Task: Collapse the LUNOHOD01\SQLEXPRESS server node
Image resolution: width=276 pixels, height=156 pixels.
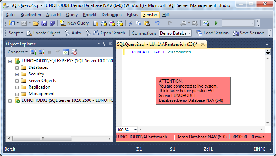Action: click(x=10, y=61)
